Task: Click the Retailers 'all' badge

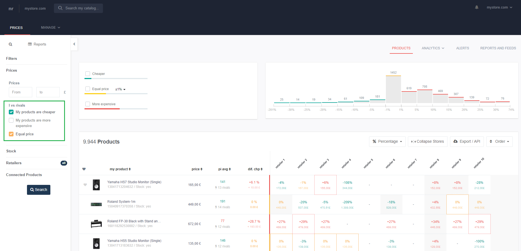Action: click(64, 163)
